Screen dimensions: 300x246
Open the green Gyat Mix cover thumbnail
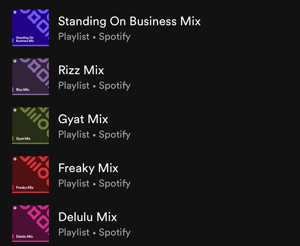pos(31,126)
